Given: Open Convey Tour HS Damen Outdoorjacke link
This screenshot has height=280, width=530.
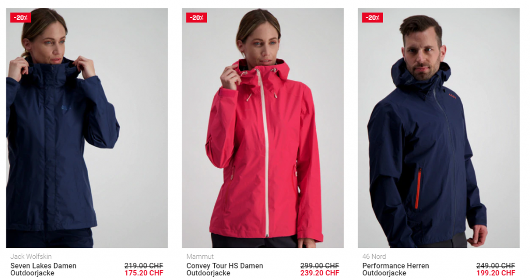Looking at the screenshot, I should coord(225,270).
